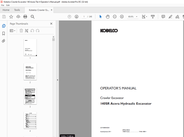Select page 1 thumbnail
Viewport: 184px width, 137px height.
tap(30, 48)
